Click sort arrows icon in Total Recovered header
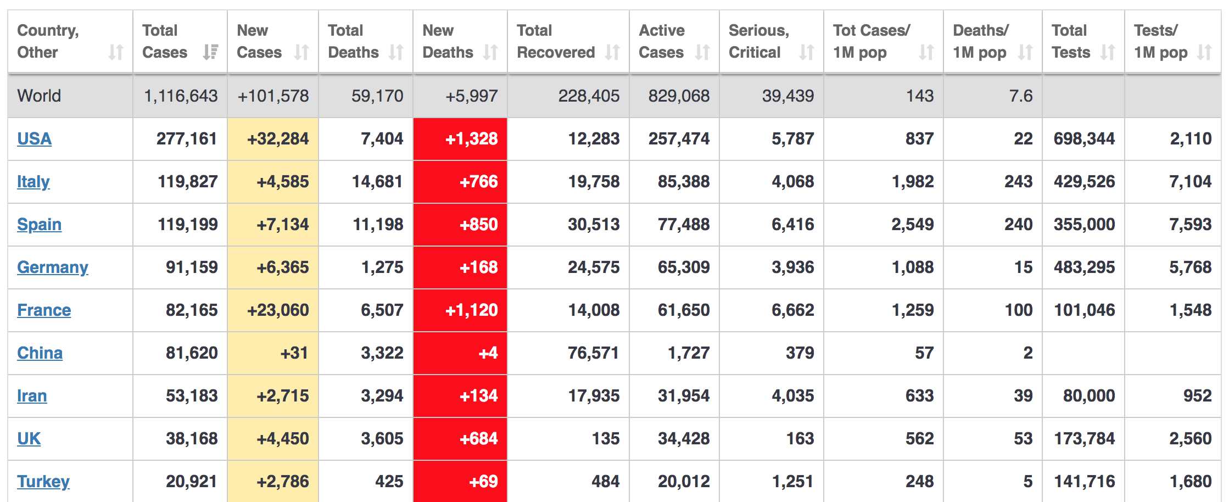The height and width of the screenshot is (502, 1229). pyautogui.click(x=612, y=52)
